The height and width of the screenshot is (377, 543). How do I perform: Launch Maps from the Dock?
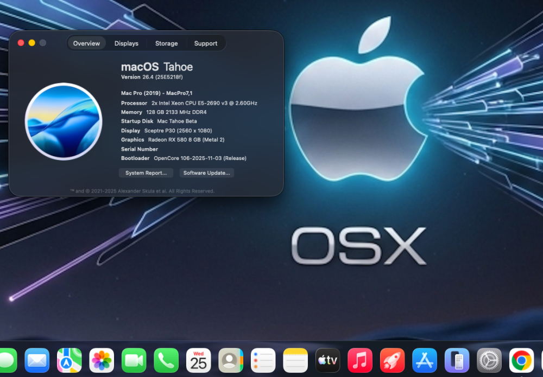tap(70, 360)
